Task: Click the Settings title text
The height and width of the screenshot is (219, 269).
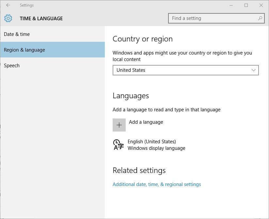Action: tap(27, 5)
